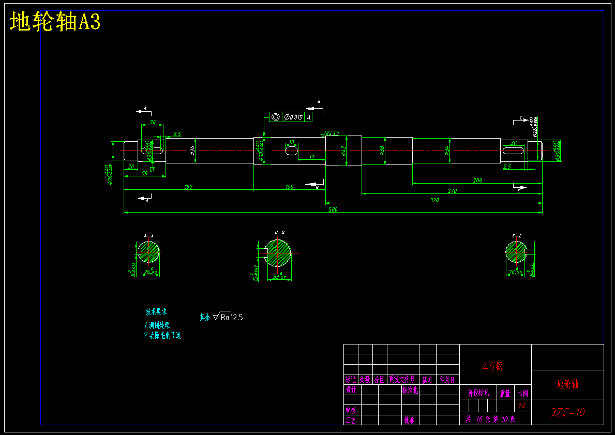Select the '标准化' title block cell
The height and width of the screenshot is (435, 615).
410,390
